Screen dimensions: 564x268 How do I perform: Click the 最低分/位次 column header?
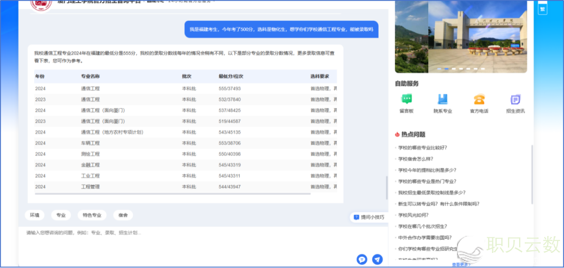tap(231, 77)
